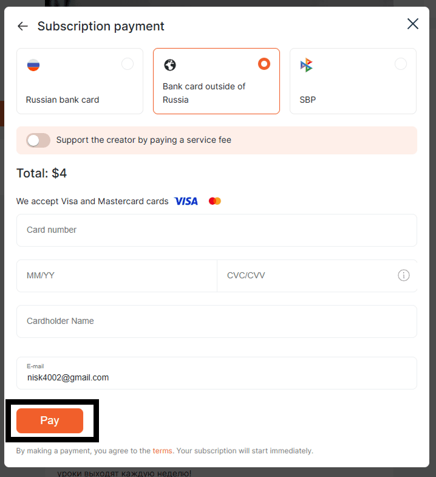
Task: Click the Visa logo
Action: 186,201
